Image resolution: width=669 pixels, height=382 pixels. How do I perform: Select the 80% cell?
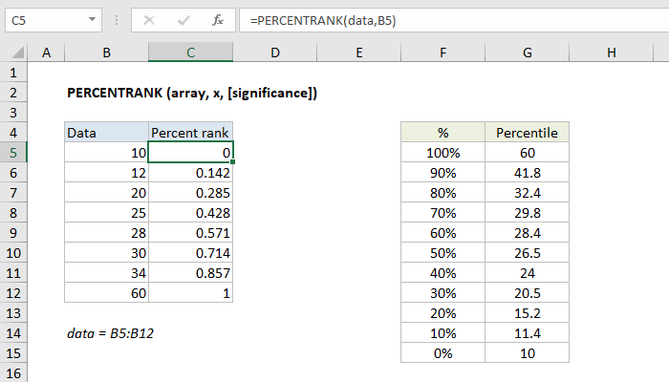click(x=442, y=193)
